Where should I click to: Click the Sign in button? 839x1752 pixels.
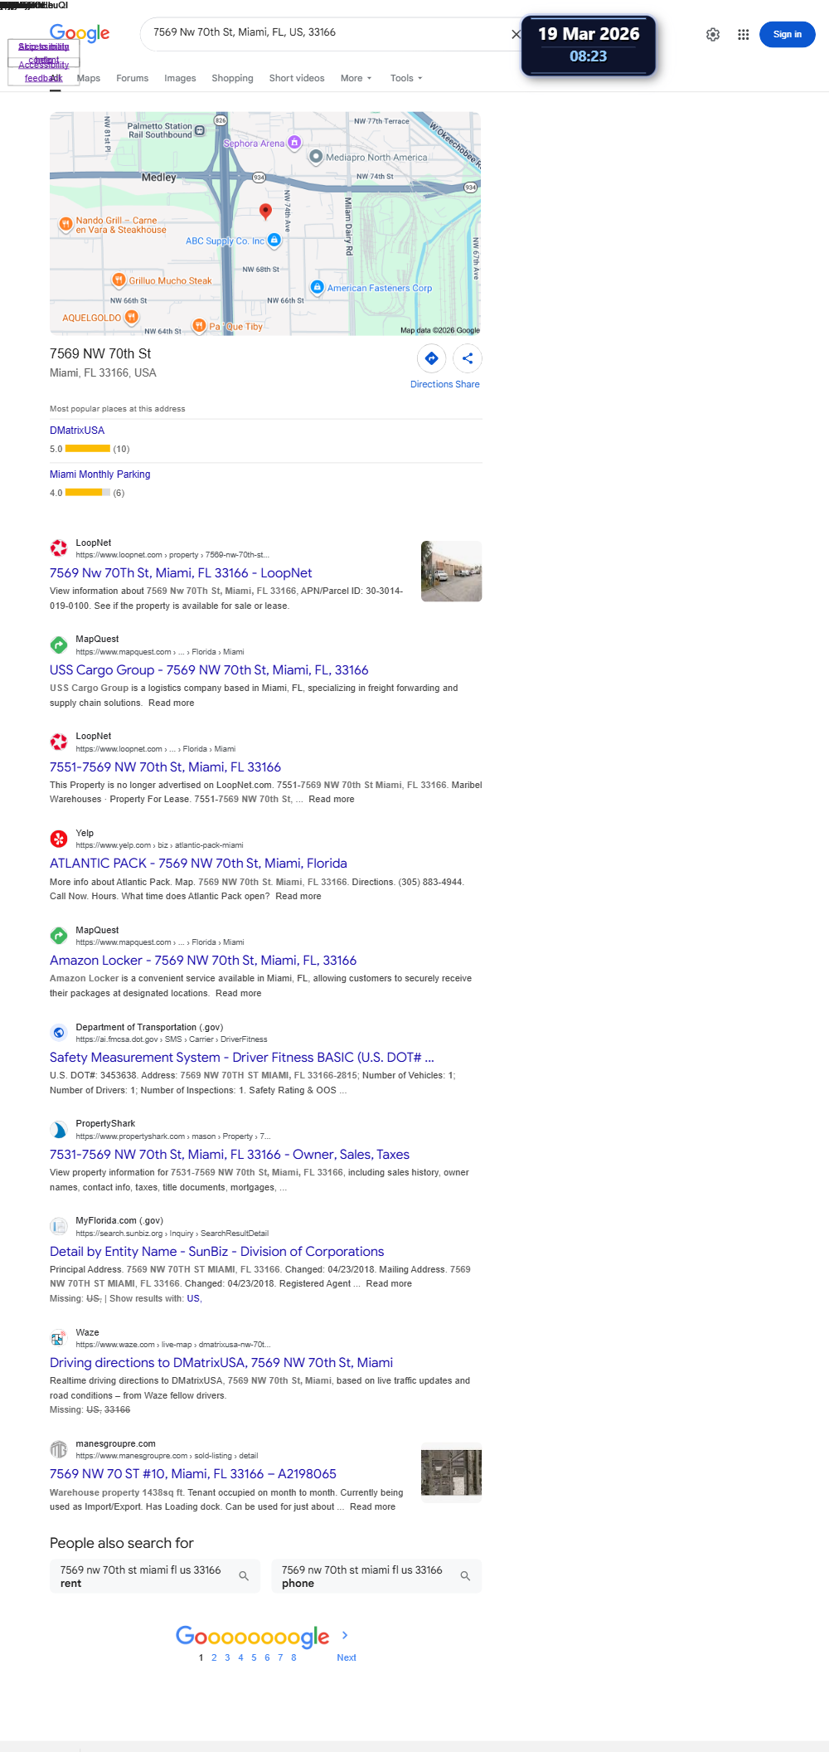tap(787, 35)
